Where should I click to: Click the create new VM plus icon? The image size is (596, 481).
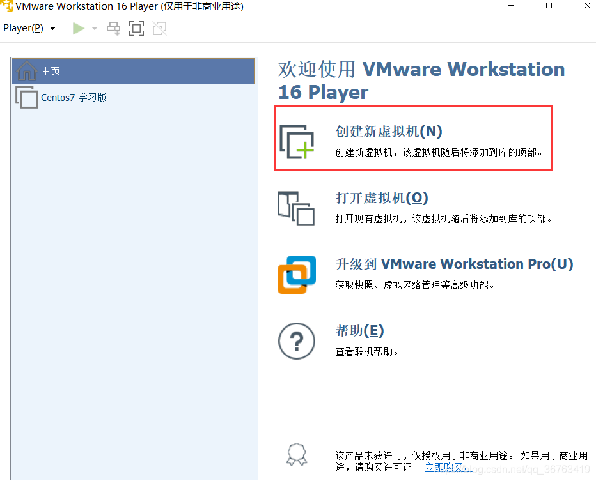(x=297, y=142)
